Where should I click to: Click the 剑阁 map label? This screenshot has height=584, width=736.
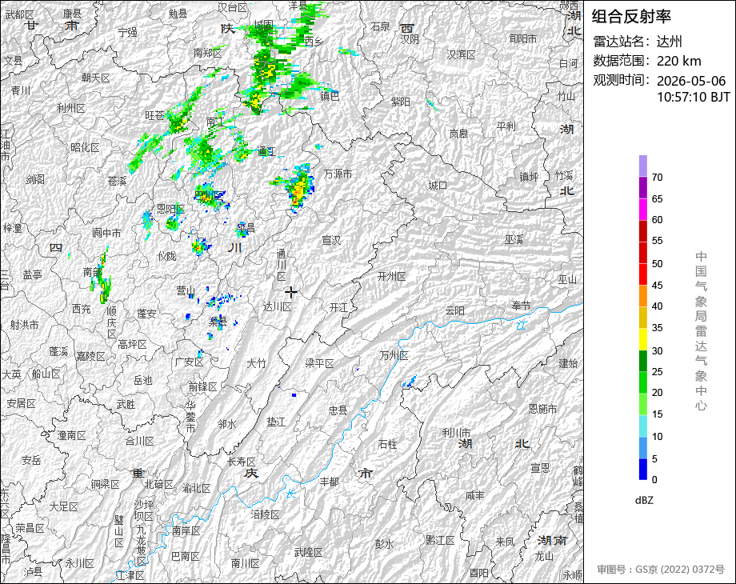(x=35, y=179)
